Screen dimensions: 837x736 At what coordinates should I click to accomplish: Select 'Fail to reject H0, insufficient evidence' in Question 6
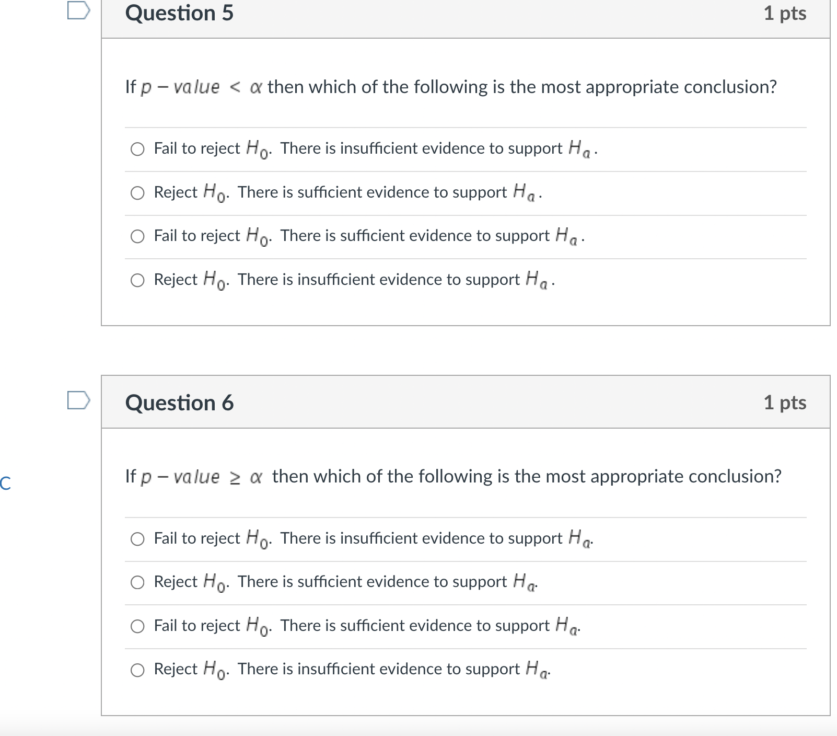137,539
